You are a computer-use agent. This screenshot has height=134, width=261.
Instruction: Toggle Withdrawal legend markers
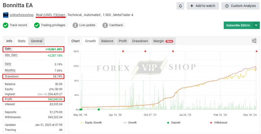219,122
